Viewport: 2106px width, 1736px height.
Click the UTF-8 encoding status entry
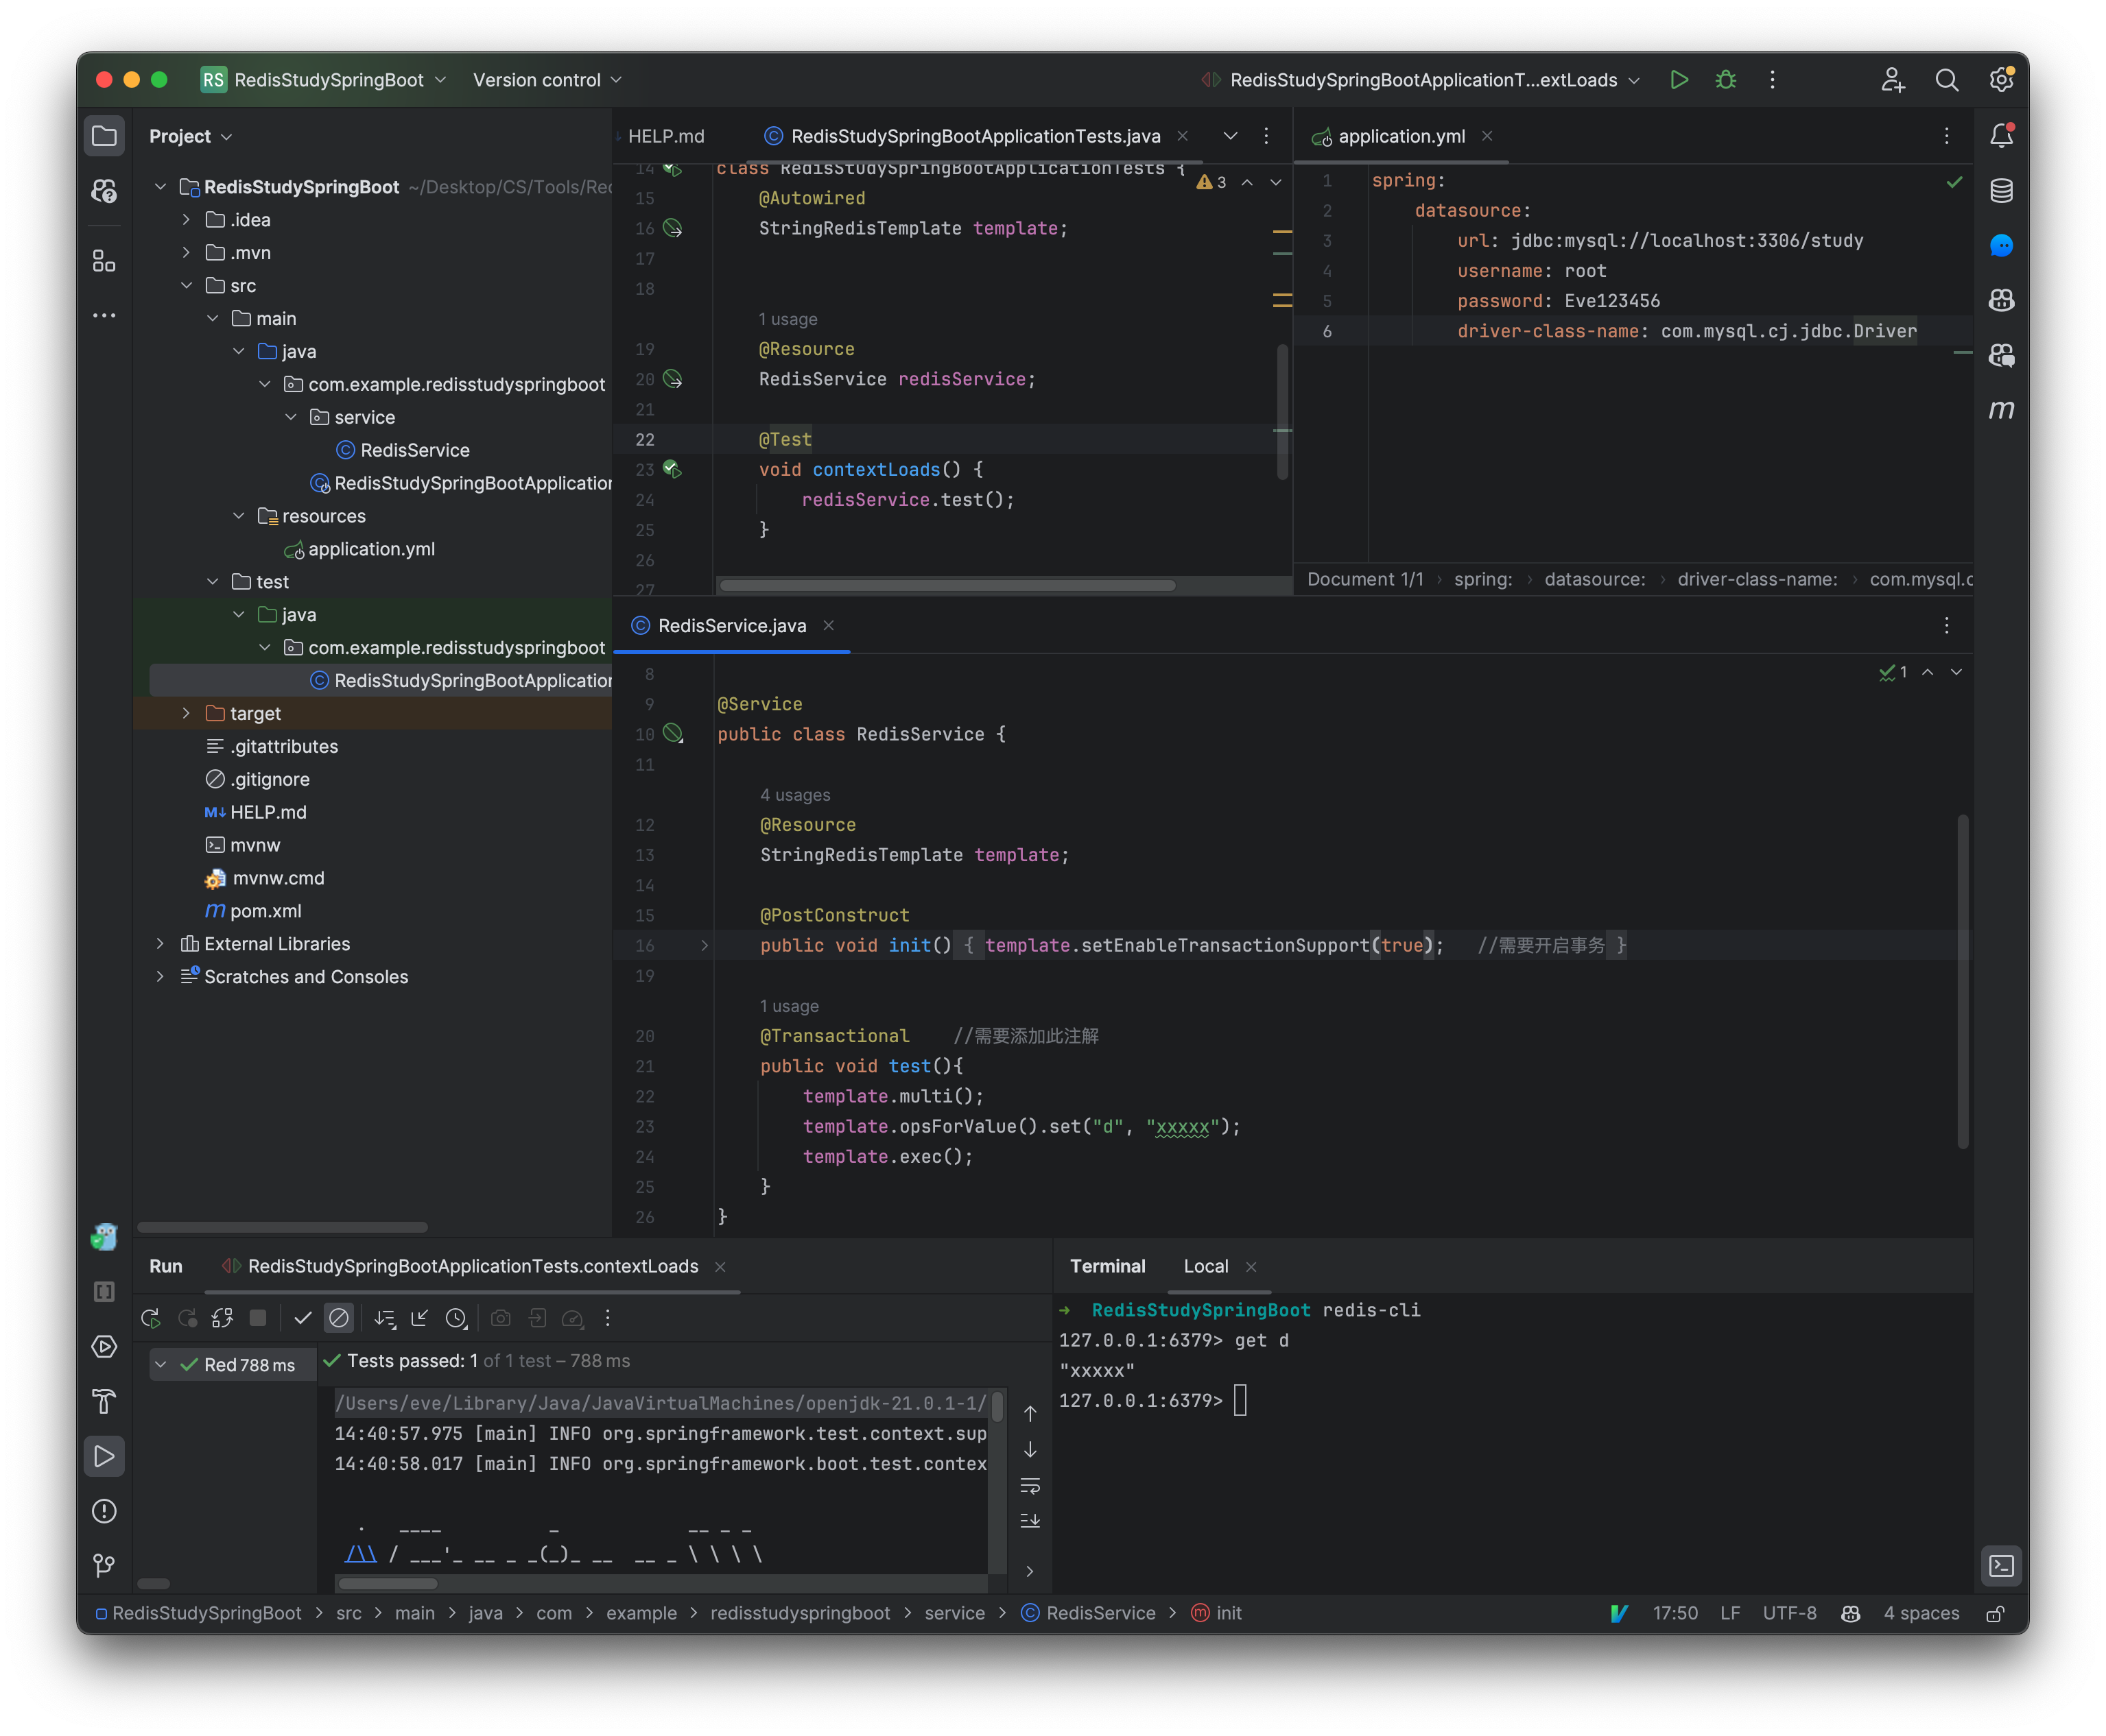[1789, 1613]
